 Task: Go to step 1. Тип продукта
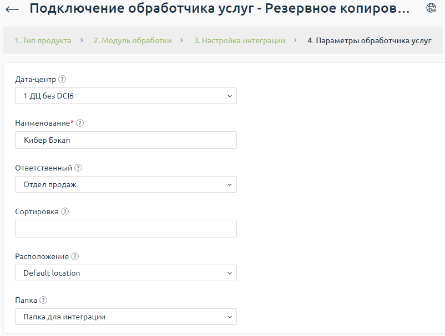43,40
